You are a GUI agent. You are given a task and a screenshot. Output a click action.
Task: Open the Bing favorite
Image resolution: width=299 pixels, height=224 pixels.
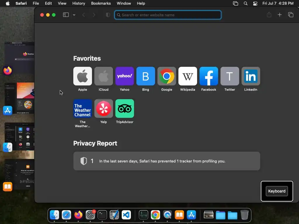145,76
